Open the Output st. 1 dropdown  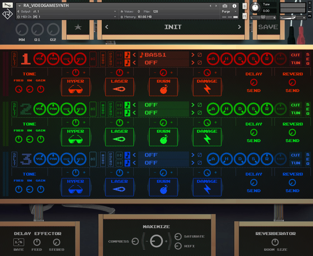click(x=67, y=12)
